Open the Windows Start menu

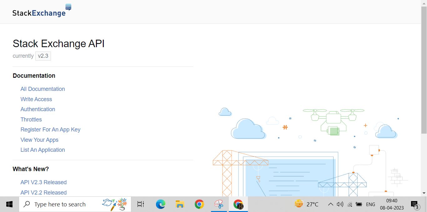[9, 204]
